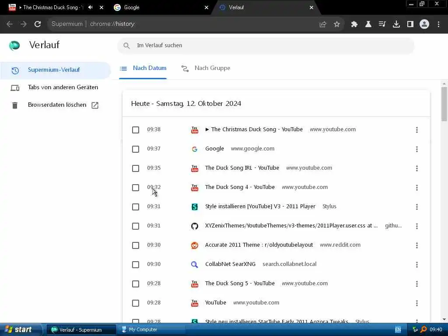This screenshot has width=448, height=336.
Task: Open three-dot menu for Accurate 2011 Theme
Action: click(x=417, y=245)
